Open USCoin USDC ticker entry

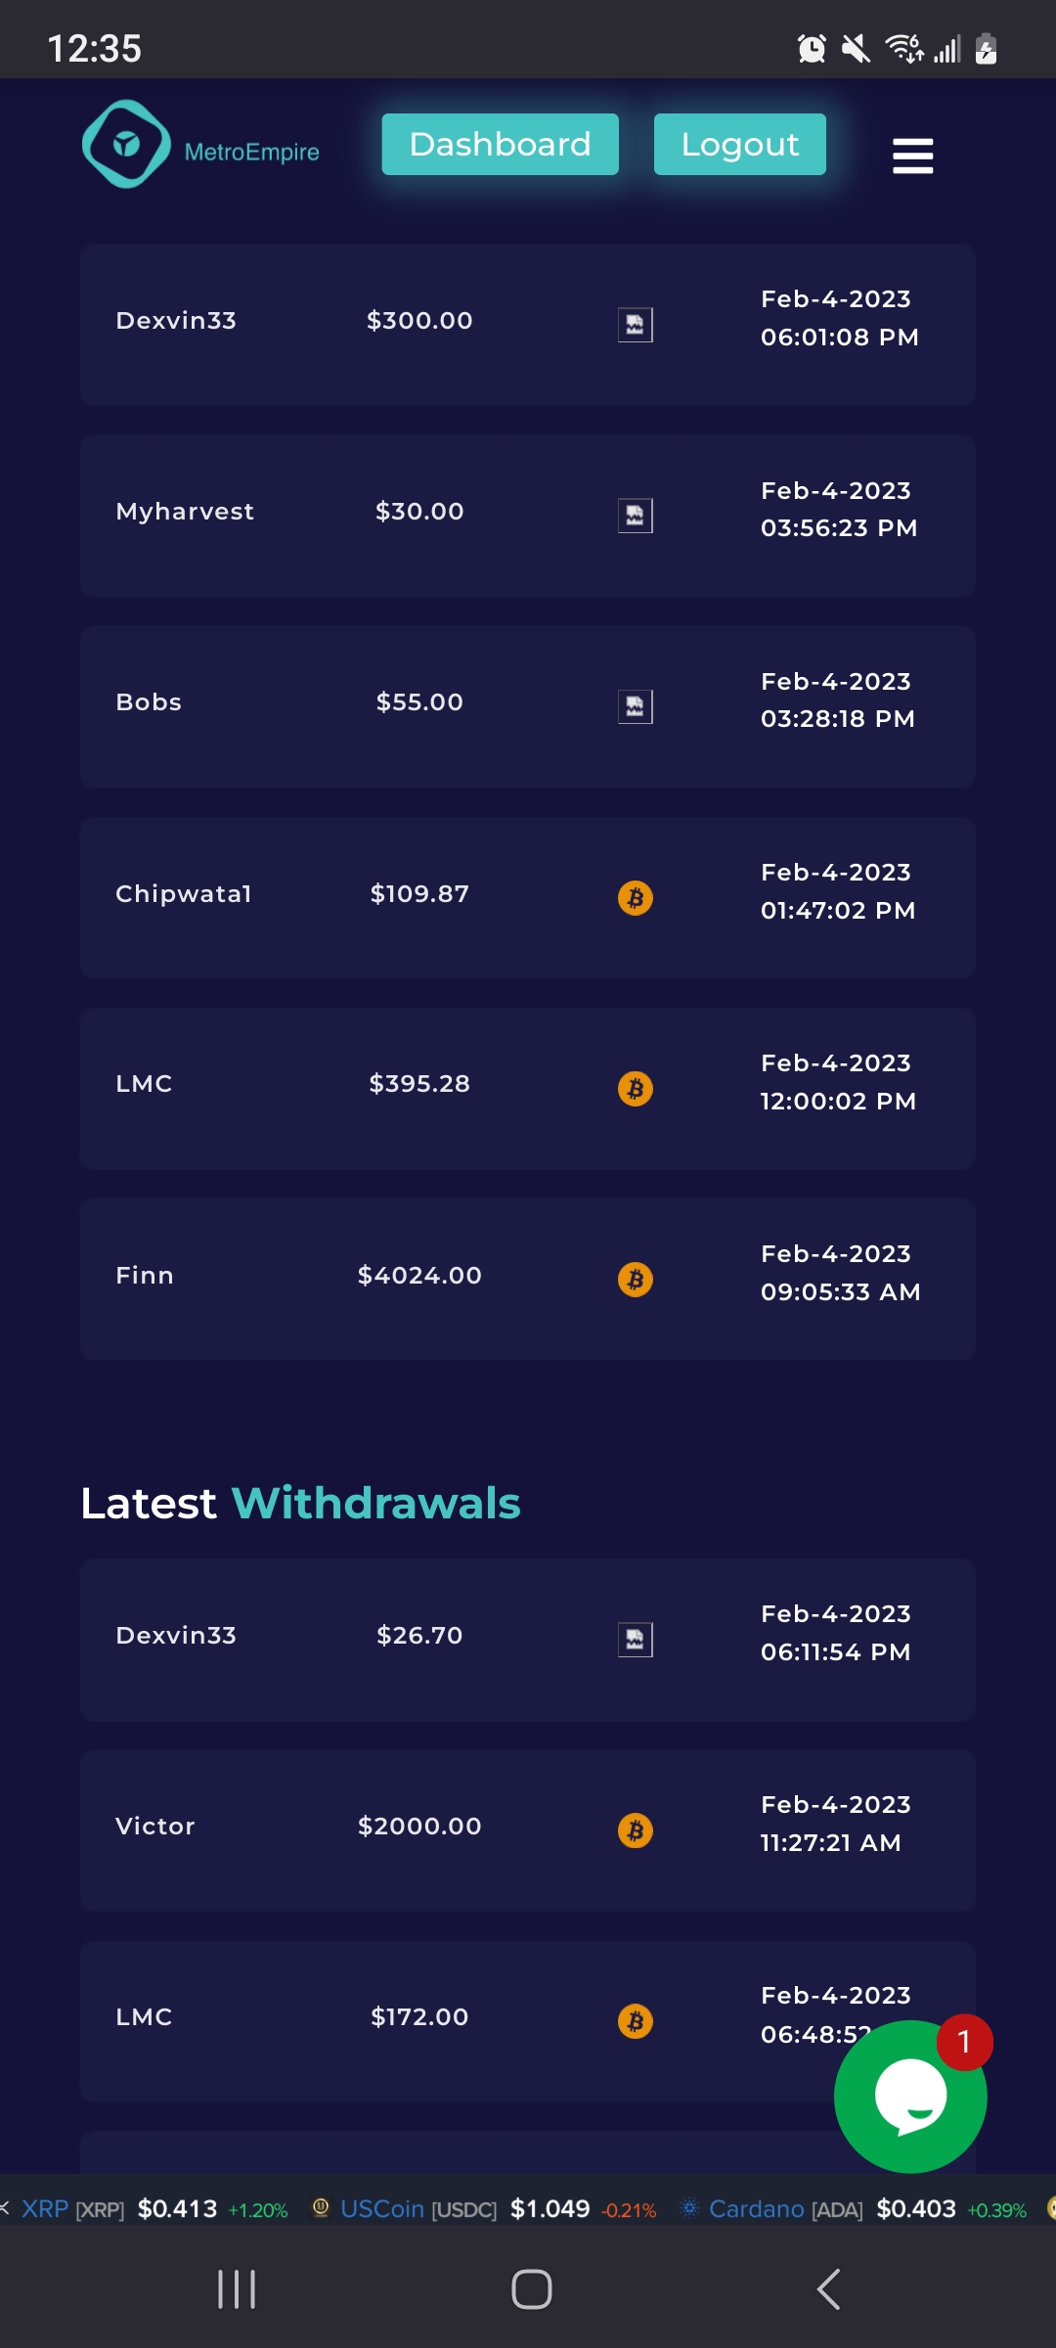(484, 2209)
